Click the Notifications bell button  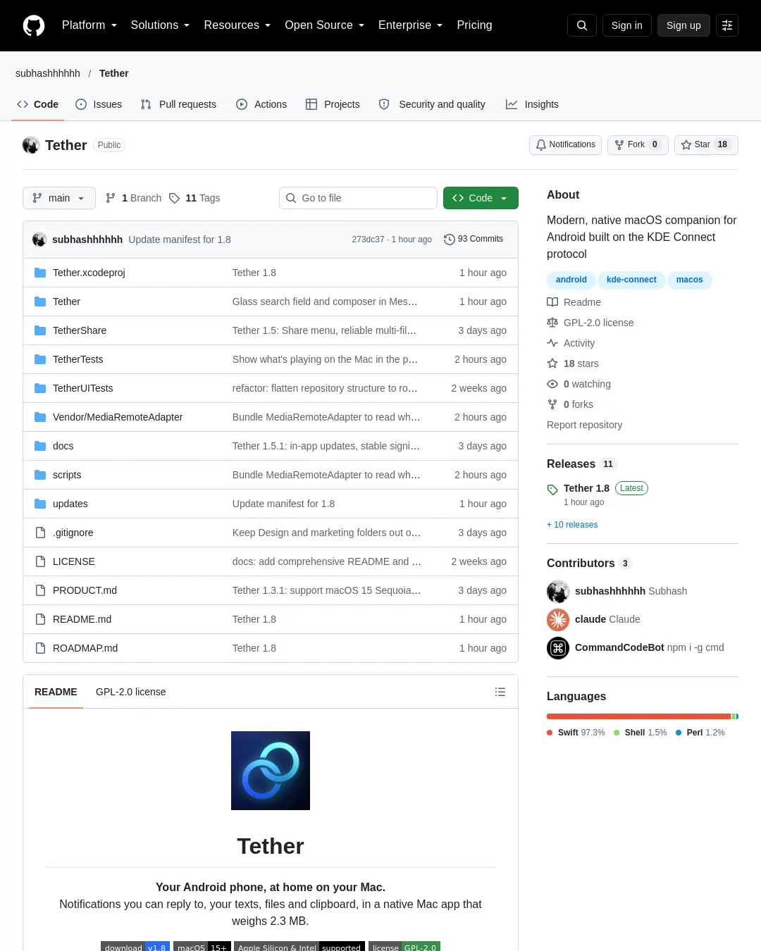click(565, 145)
